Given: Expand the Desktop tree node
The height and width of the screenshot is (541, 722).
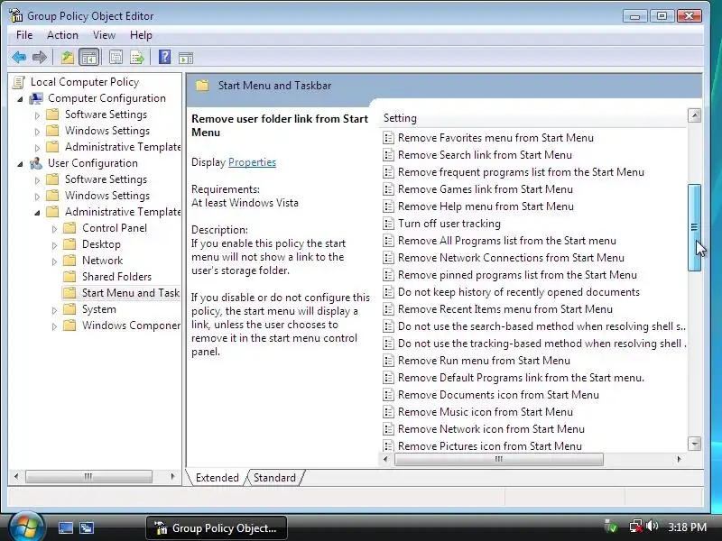Looking at the screenshot, I should pos(54,245).
